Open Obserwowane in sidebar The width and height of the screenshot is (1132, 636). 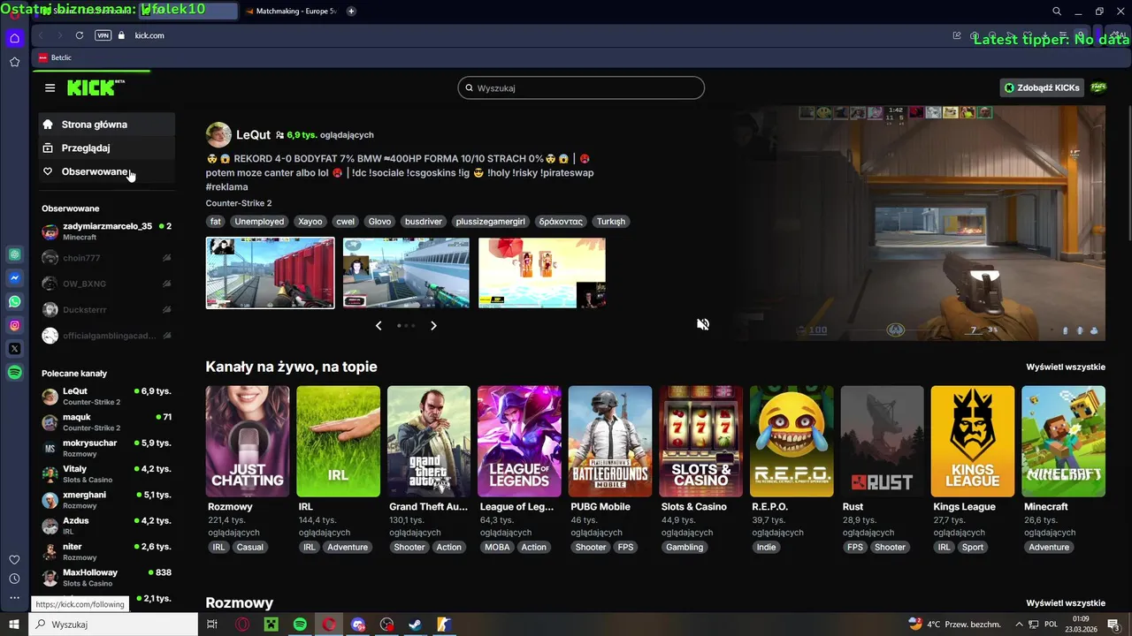(106, 171)
